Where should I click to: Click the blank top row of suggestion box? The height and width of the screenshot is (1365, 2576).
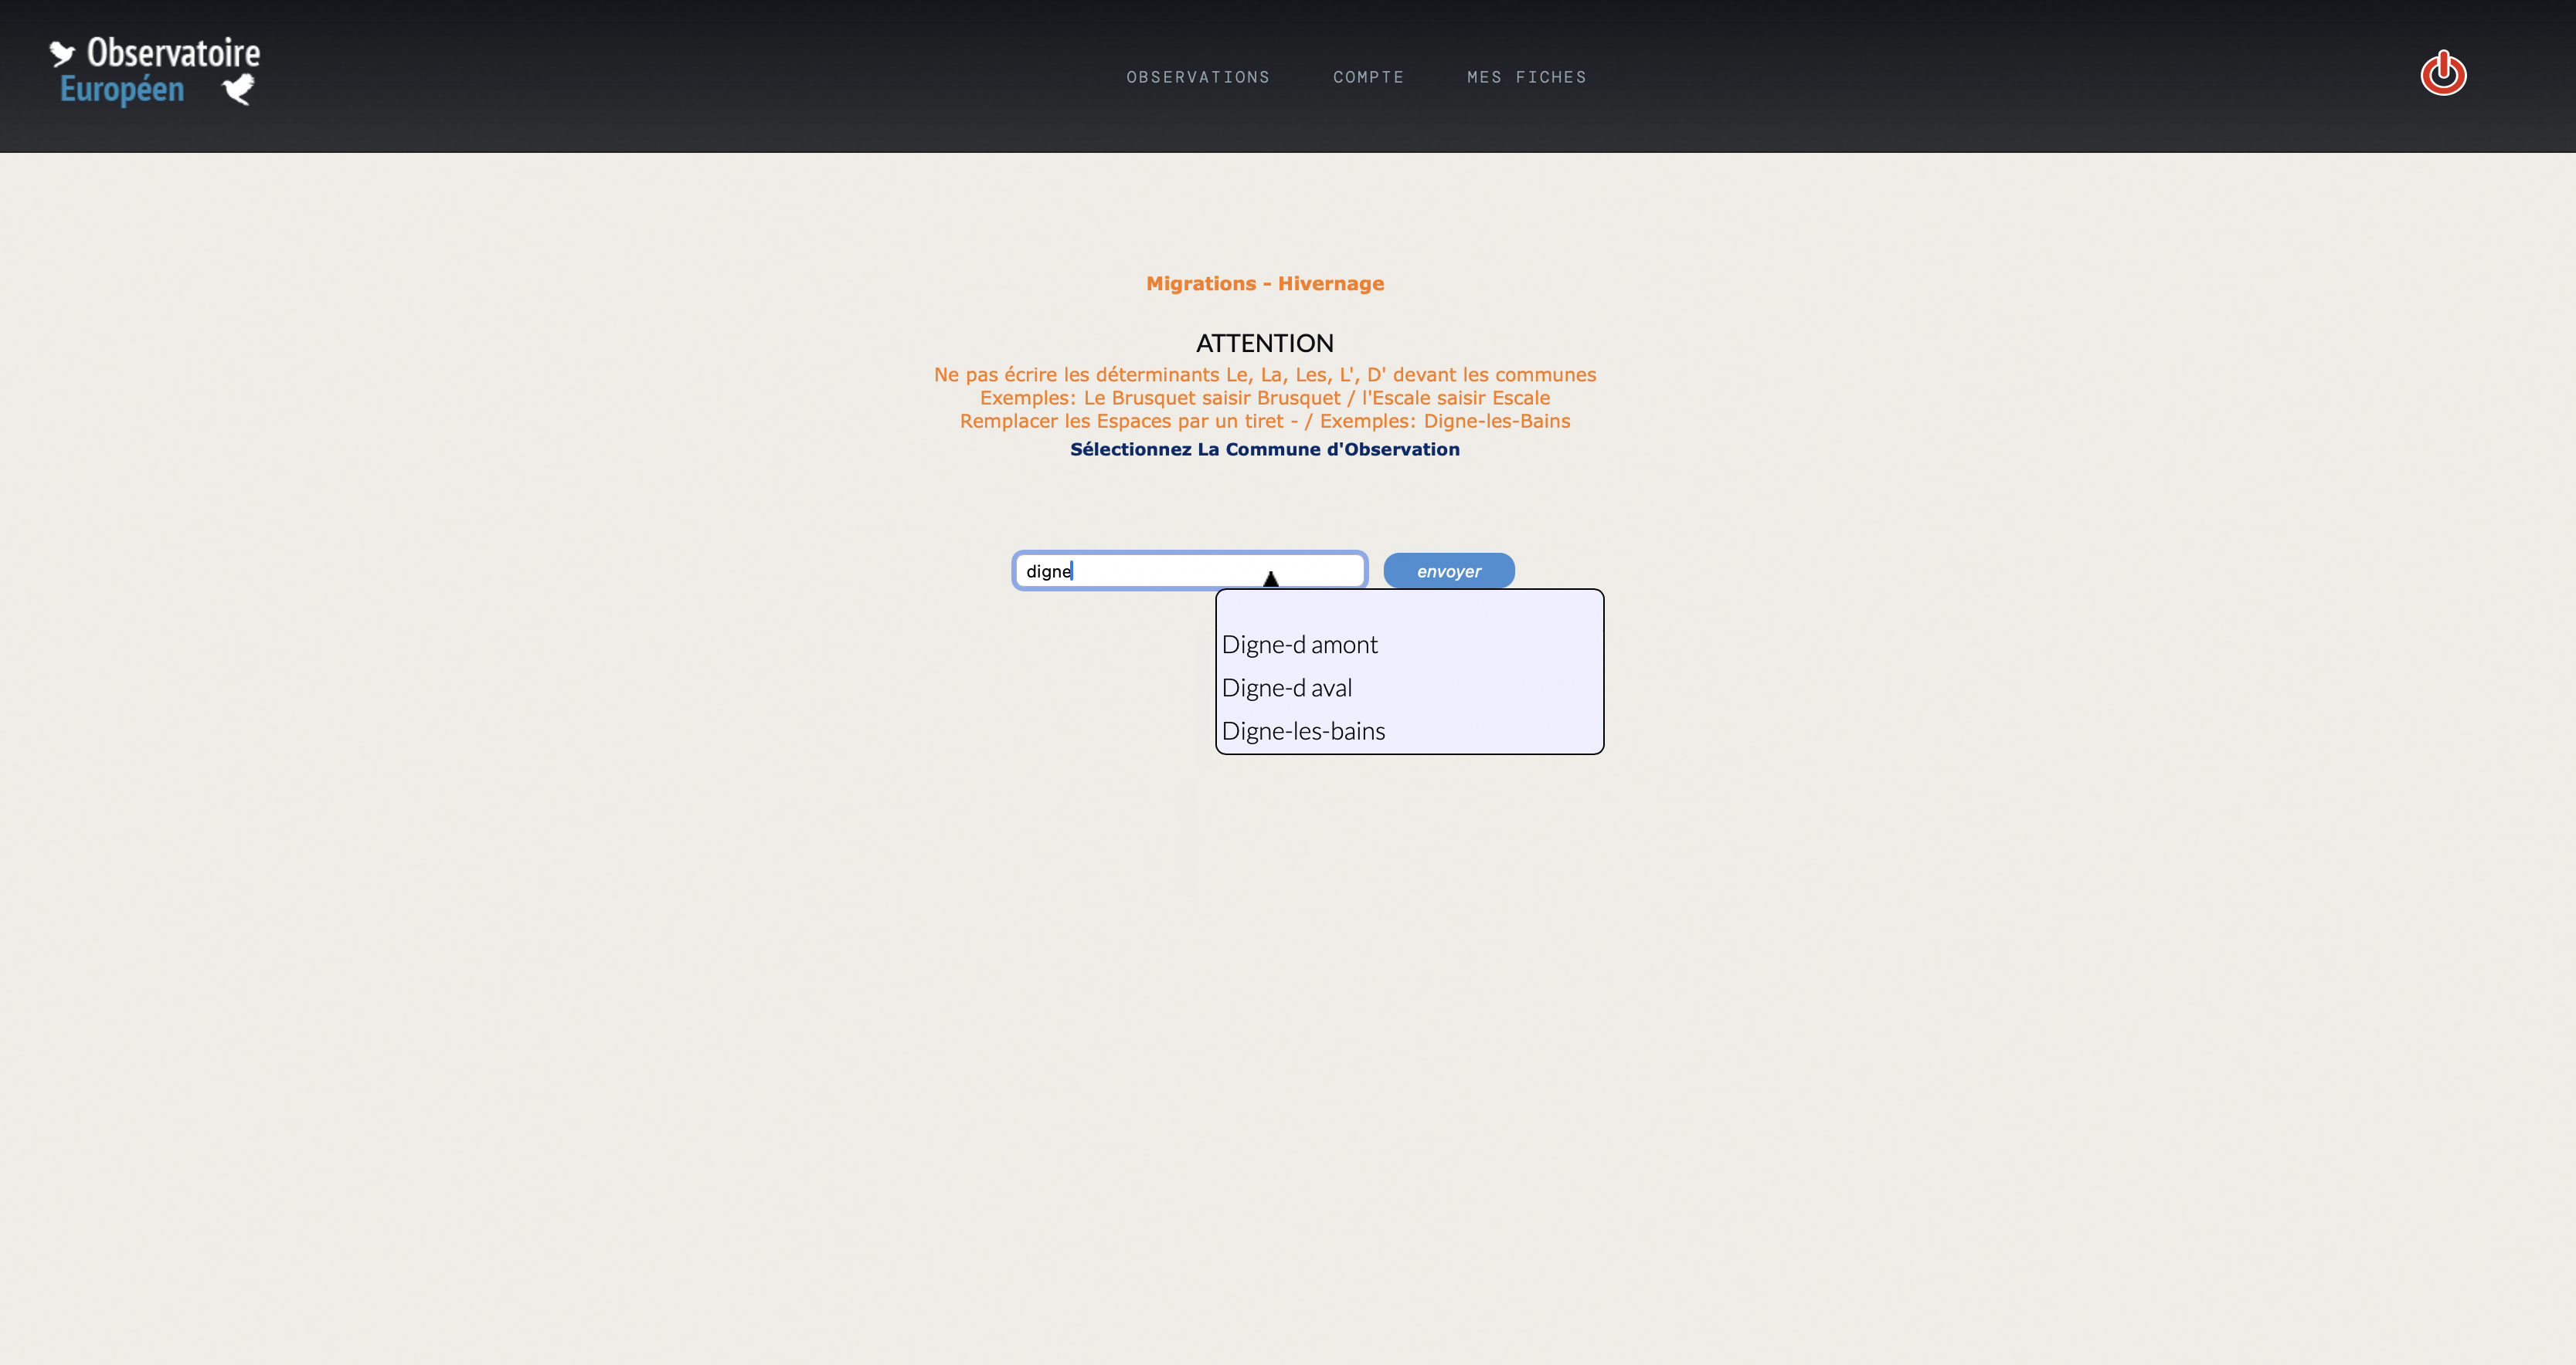tap(1408, 608)
